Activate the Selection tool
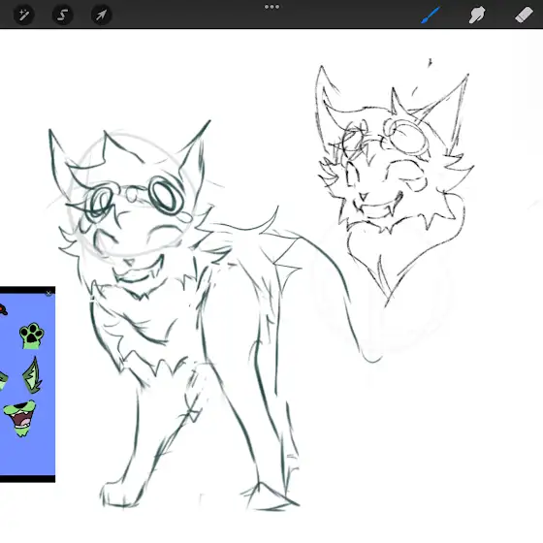Screen dimensions: 543x543 click(x=63, y=15)
